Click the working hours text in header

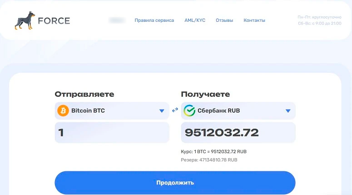coord(319,20)
